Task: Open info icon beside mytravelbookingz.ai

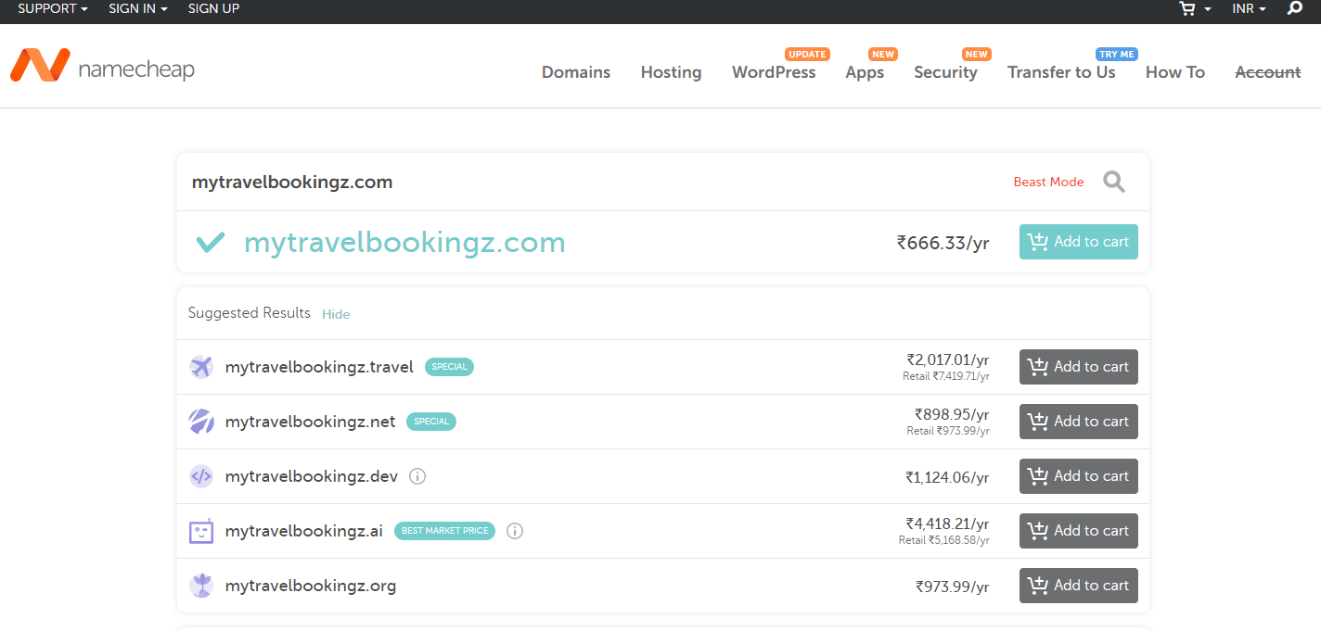Action: (516, 531)
